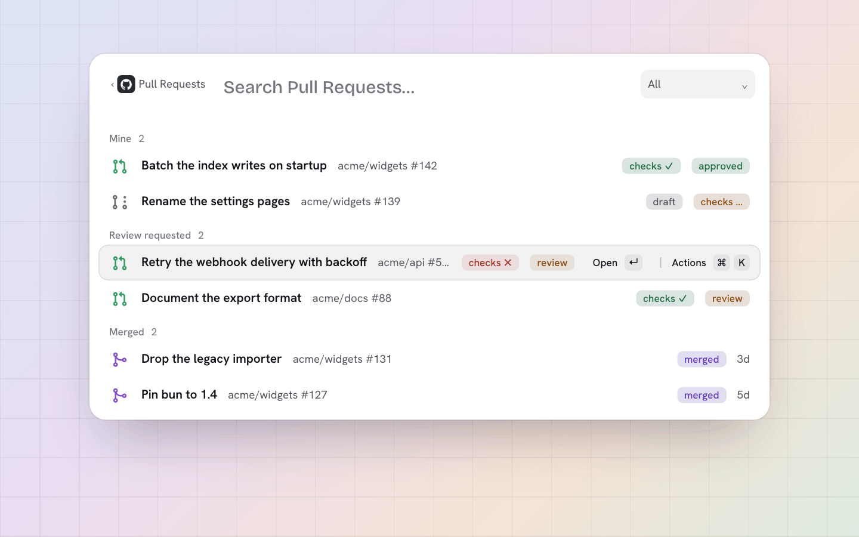Viewport: 859px width, 537px height.
Task: Click the acme/widgets #127 repo label
Action: 277,395
